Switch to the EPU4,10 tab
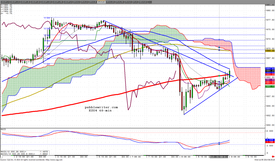Screen dimensions: 275x161 click(85, 2)
